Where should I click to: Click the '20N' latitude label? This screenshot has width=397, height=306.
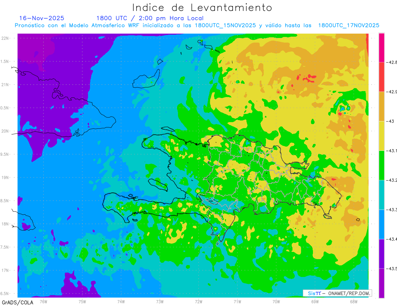pyautogui.click(x=5, y=131)
